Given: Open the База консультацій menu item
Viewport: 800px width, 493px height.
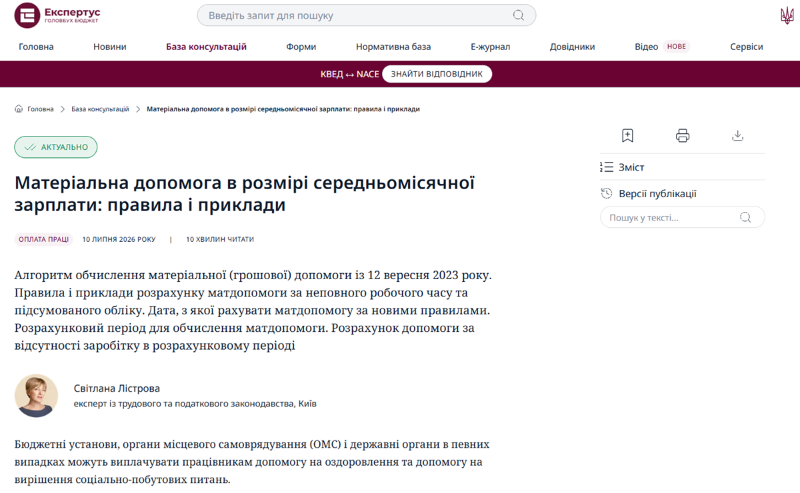Looking at the screenshot, I should (206, 47).
